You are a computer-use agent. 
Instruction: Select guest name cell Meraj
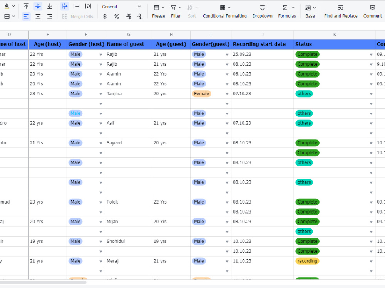click(129, 261)
